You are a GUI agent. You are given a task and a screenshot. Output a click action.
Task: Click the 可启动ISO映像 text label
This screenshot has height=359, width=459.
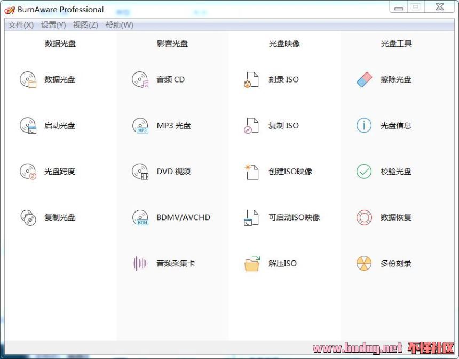coord(294,218)
